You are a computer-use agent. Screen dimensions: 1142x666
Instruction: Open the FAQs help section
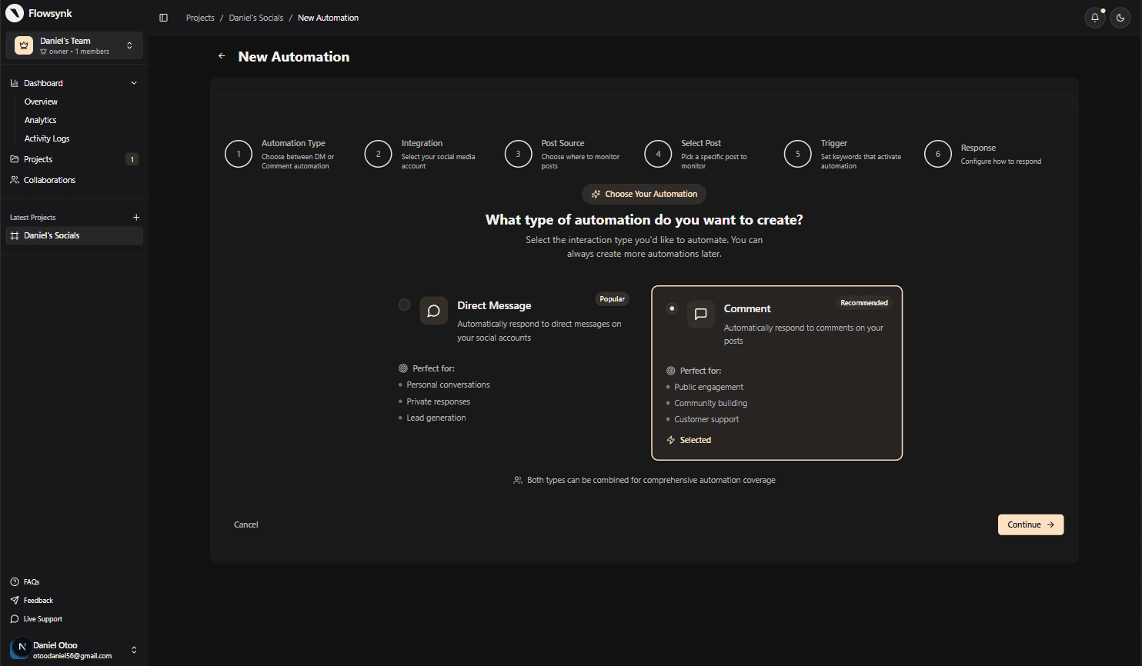[x=31, y=581]
